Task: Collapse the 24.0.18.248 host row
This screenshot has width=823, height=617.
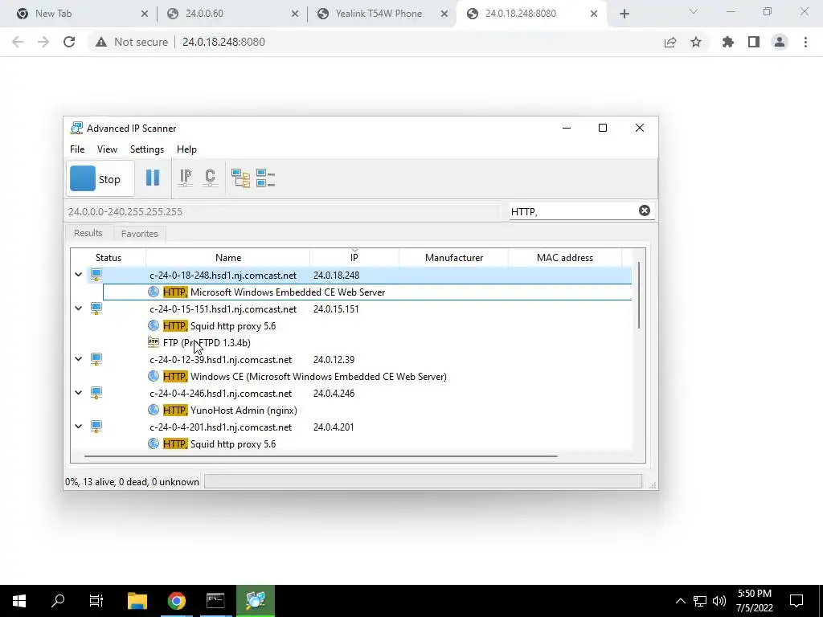Action: click(x=78, y=275)
